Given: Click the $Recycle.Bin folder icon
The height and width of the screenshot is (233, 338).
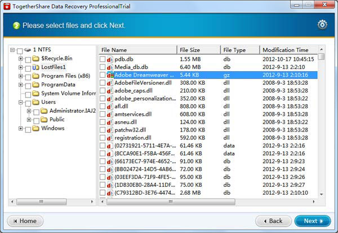Looking at the screenshot, I should point(35,58).
